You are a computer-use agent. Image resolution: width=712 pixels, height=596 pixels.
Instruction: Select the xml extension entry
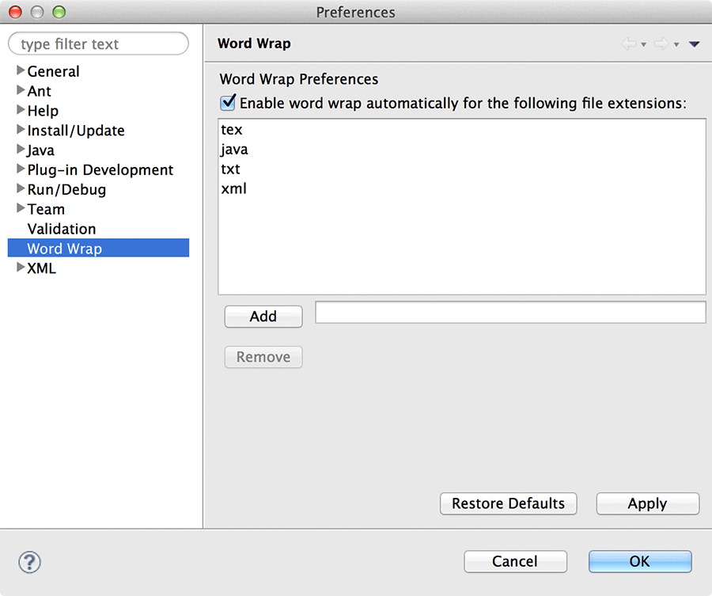point(234,188)
